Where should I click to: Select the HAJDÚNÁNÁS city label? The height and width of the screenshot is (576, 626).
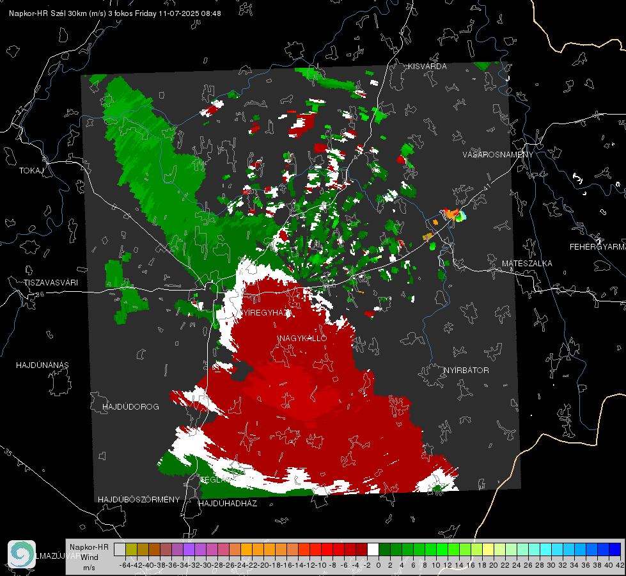click(x=42, y=365)
